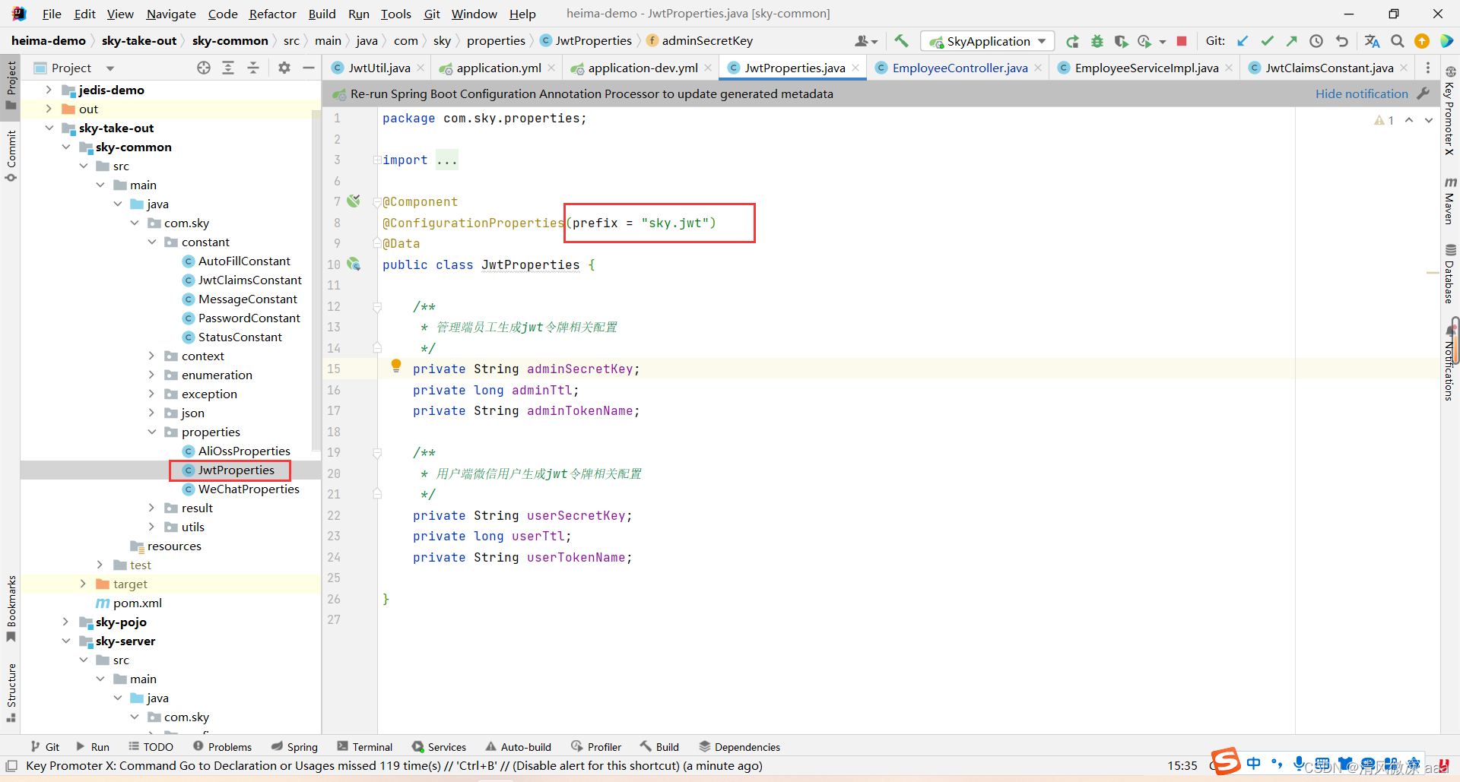
Task: Open the Tools menu
Action: [395, 14]
